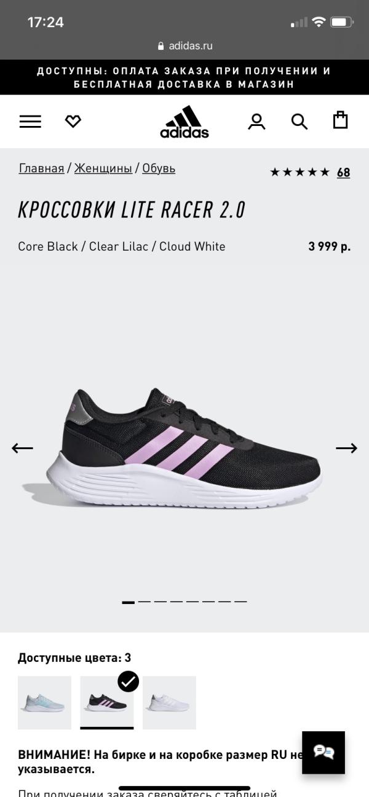Jump to the second carousel image
Viewport: 369px width, 797px height.
(145, 602)
